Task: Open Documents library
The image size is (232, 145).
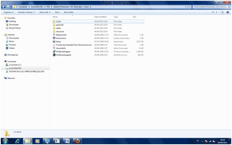Action: pos(14,38)
